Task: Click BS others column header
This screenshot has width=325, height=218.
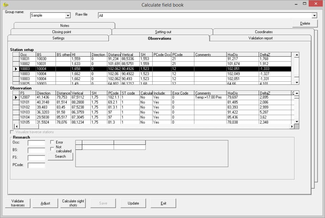Action: (x=63, y=55)
